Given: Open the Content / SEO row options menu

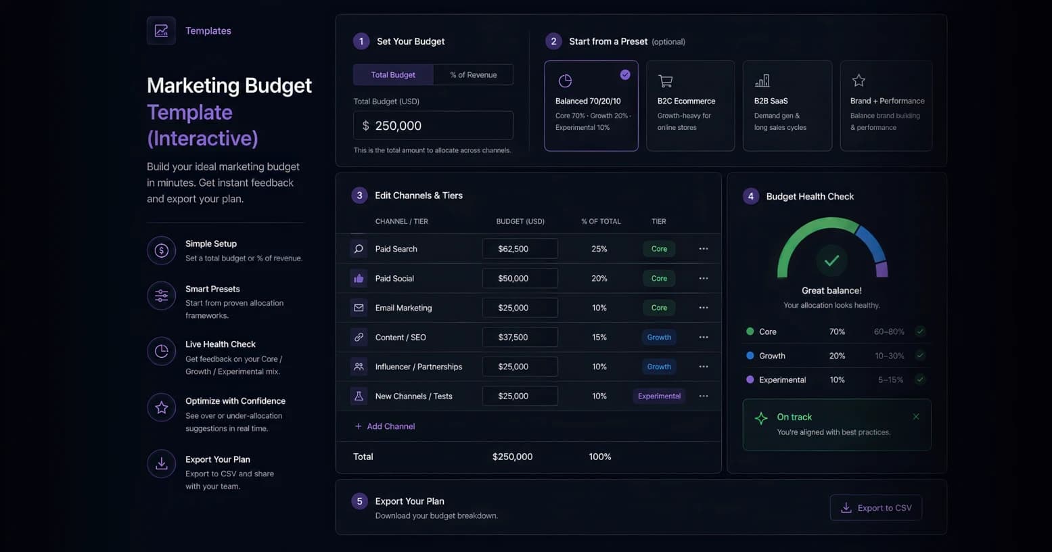Looking at the screenshot, I should tap(704, 337).
